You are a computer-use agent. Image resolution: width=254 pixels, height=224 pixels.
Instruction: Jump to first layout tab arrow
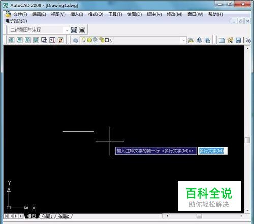click(x=7, y=216)
